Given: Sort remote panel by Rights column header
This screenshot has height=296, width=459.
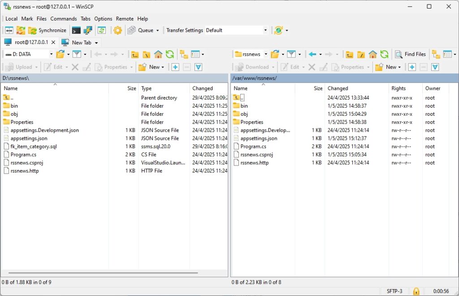Looking at the screenshot, I should (x=405, y=88).
